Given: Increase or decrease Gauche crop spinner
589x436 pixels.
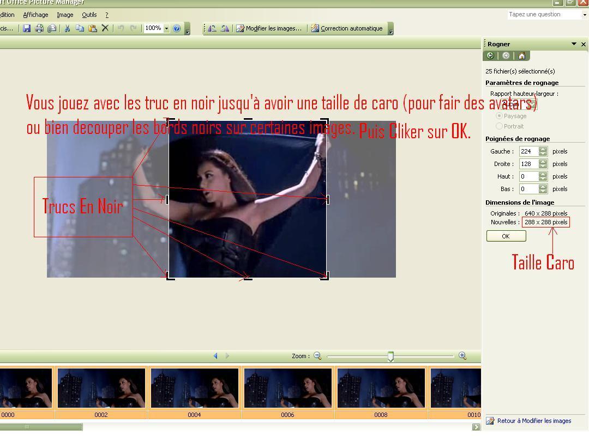Looking at the screenshot, I should coord(543,151).
